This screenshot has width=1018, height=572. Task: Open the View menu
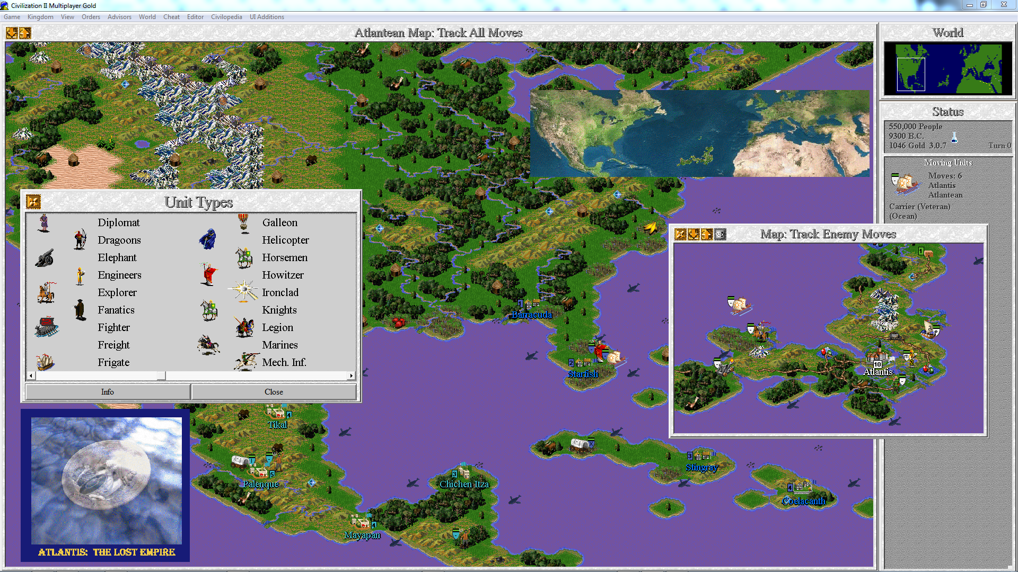(x=67, y=17)
